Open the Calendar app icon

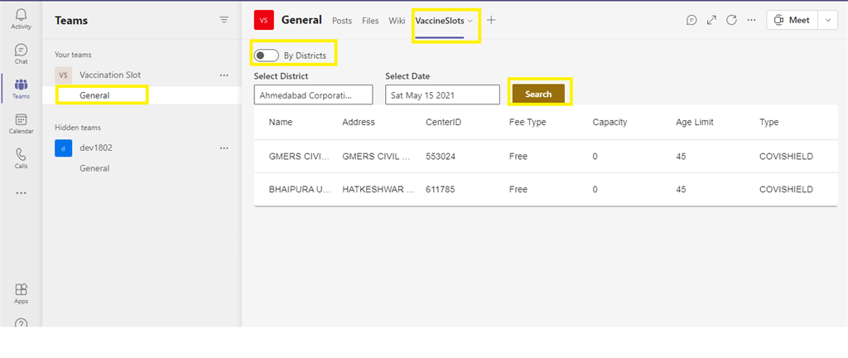(x=21, y=123)
